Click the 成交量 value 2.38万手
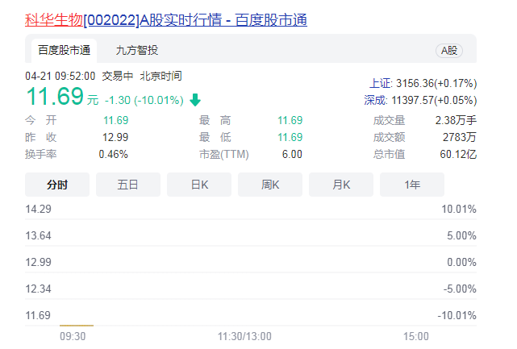This screenshot has height=349, width=517. click(456, 120)
